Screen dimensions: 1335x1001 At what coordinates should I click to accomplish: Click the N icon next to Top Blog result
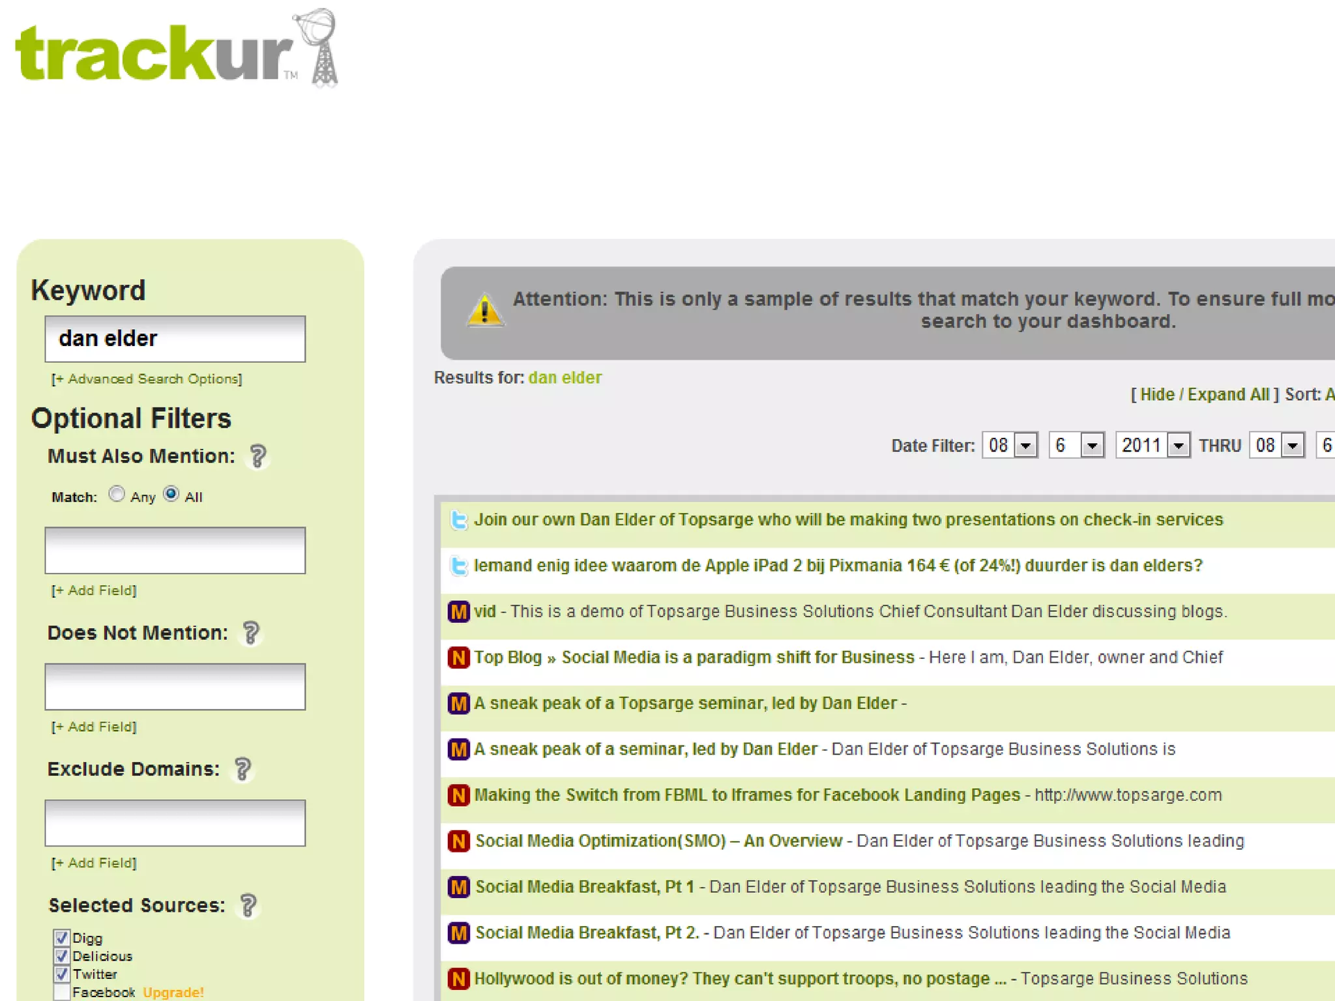pos(459,658)
